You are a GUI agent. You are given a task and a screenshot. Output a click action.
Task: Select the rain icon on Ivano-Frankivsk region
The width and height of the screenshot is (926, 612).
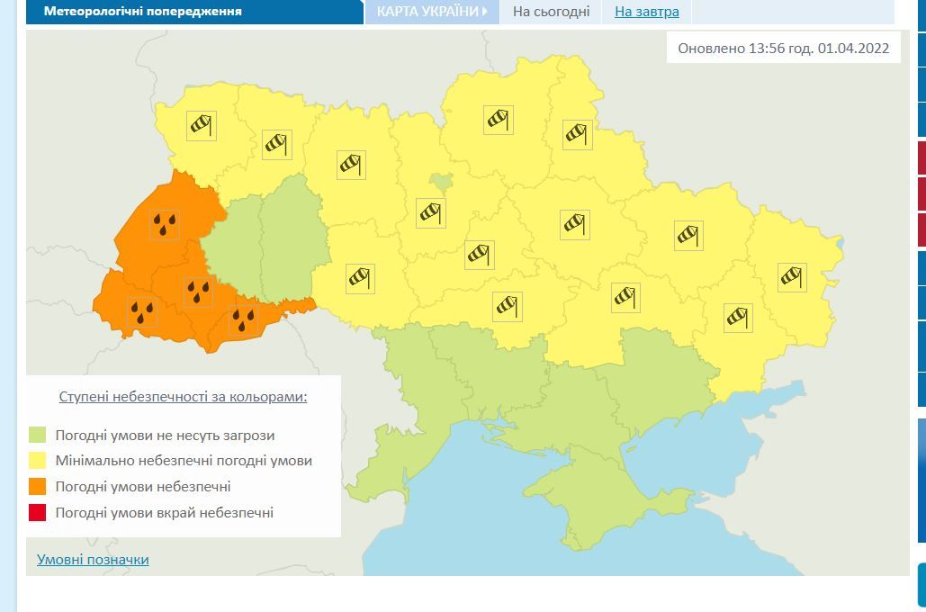[x=197, y=292]
